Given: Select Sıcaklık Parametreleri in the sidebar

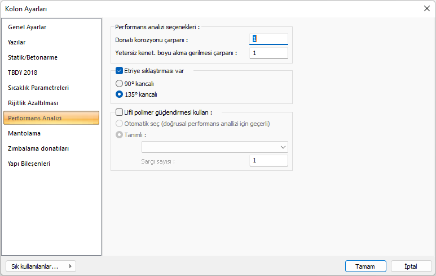Looking at the screenshot, I should coord(38,88).
